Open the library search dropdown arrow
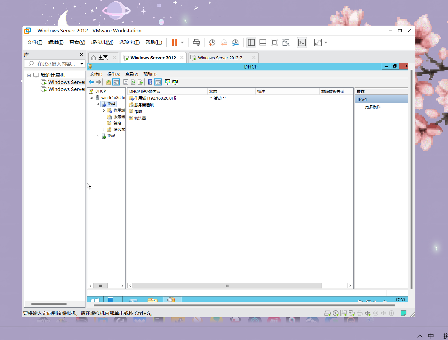The width and height of the screenshot is (448, 340). coord(82,64)
